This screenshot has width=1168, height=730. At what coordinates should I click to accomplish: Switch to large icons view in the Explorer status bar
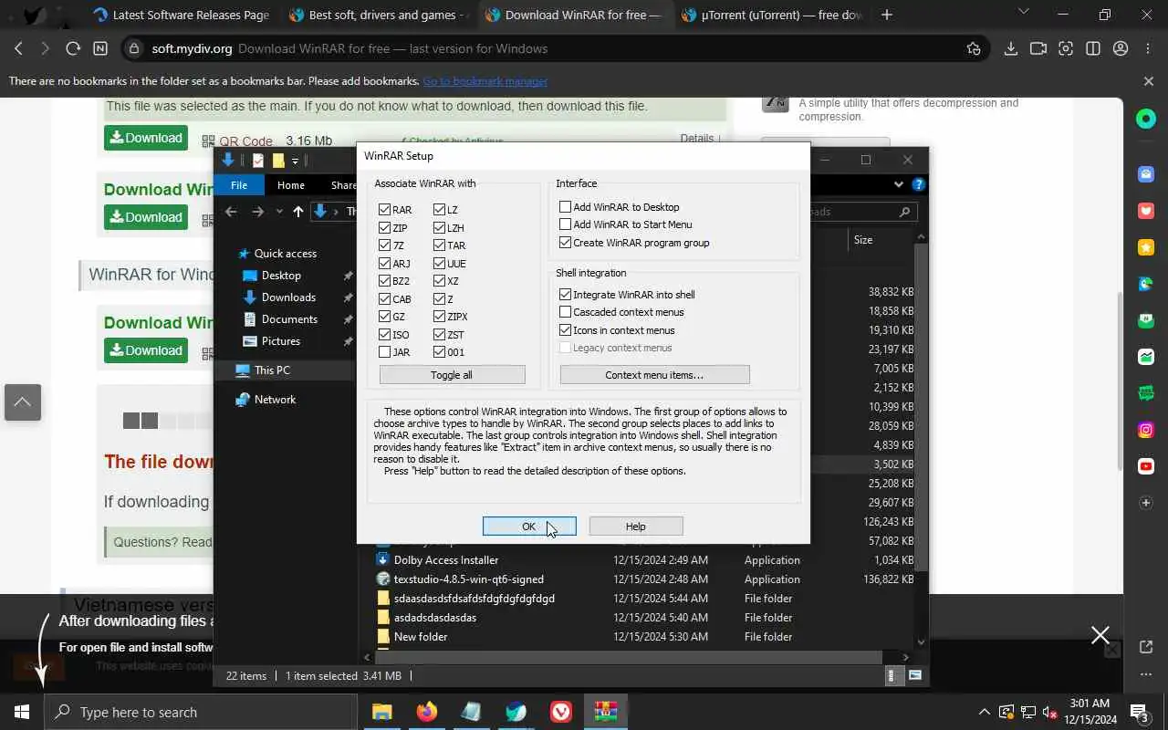[915, 676]
